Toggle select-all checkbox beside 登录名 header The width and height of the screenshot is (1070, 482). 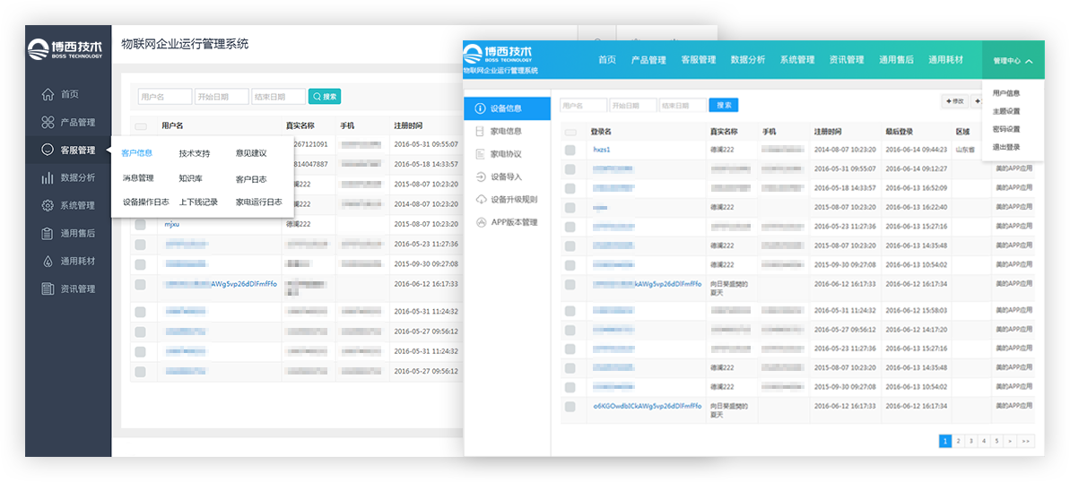[x=570, y=132]
